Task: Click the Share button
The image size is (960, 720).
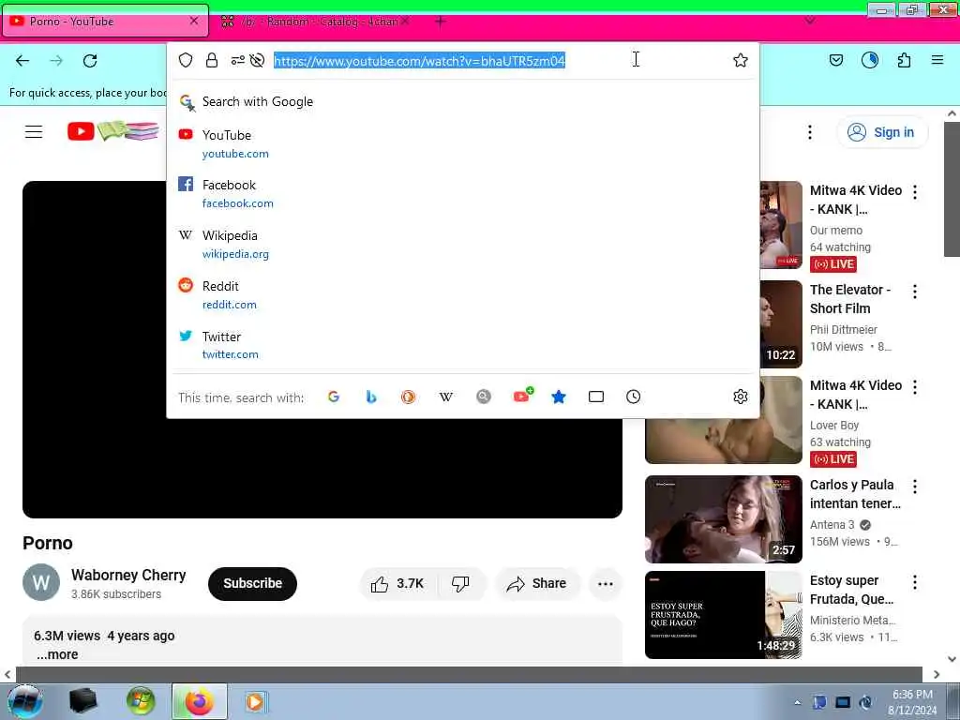Action: [x=536, y=583]
